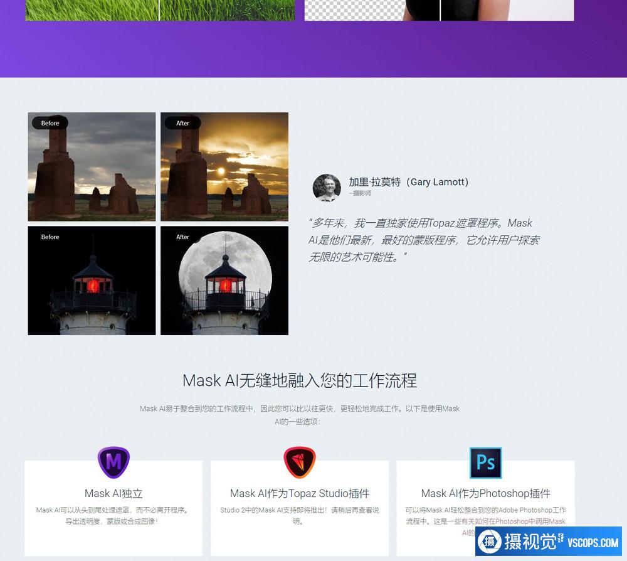
Task: Click Gary Lamott's round portrait photo
Action: point(327,187)
